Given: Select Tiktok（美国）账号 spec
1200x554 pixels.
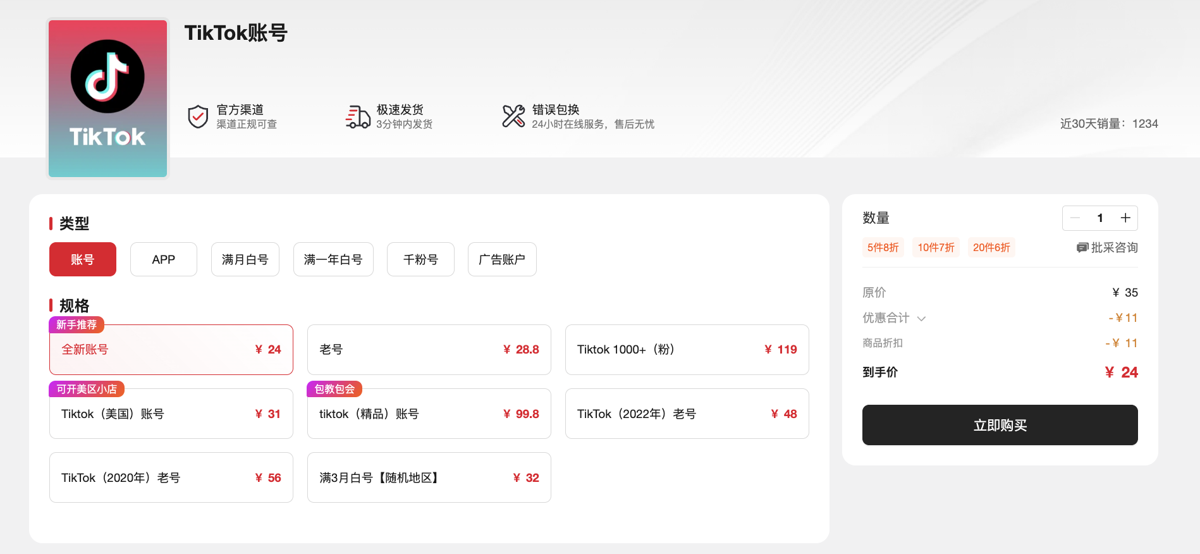Looking at the screenshot, I should pyautogui.click(x=171, y=414).
